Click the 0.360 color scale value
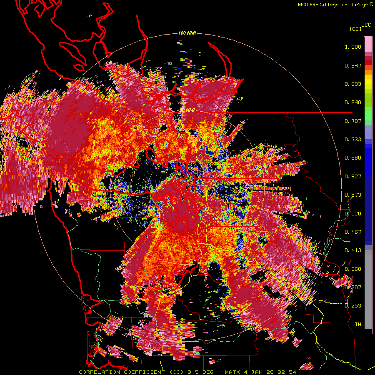Viewport: 375px width, 375px height. [x=353, y=269]
